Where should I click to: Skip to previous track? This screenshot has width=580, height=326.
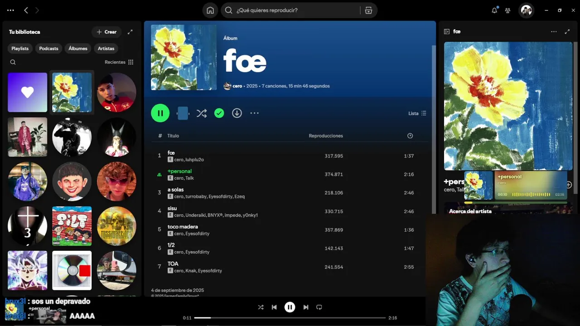(274, 307)
